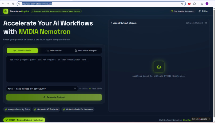Select the Code Assistant tab
Screen dimensions: 215x123
point(22,50)
